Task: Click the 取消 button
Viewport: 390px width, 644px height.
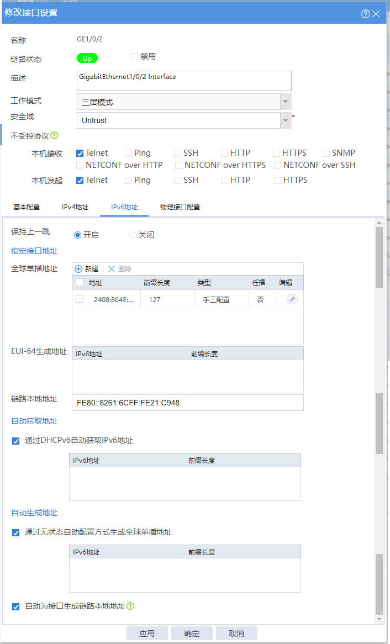Action: 237,634
